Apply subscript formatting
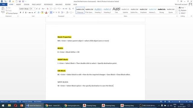The width and height of the screenshot is (193, 108). (32, 13)
